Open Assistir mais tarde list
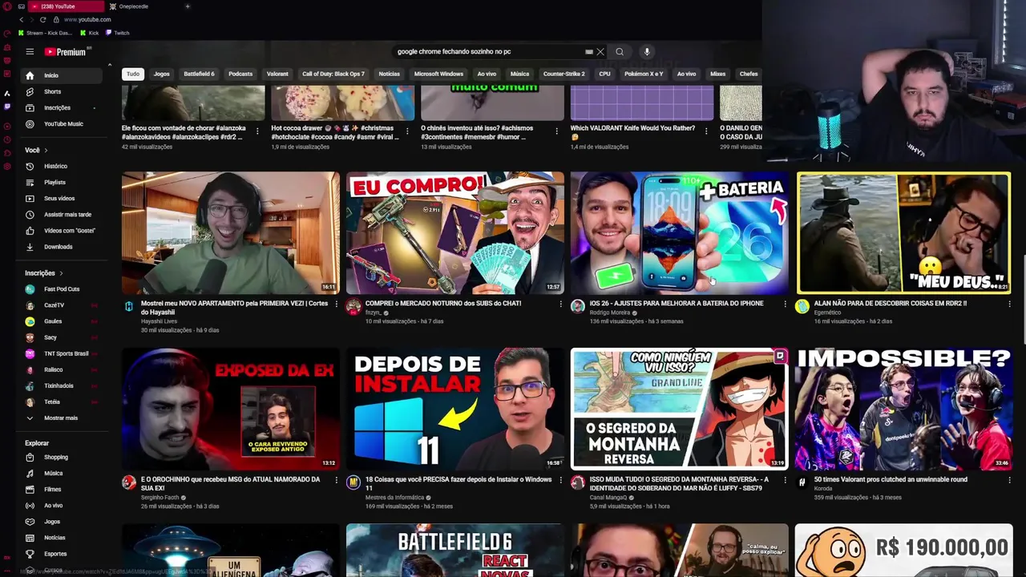1026x577 pixels. [67, 215]
